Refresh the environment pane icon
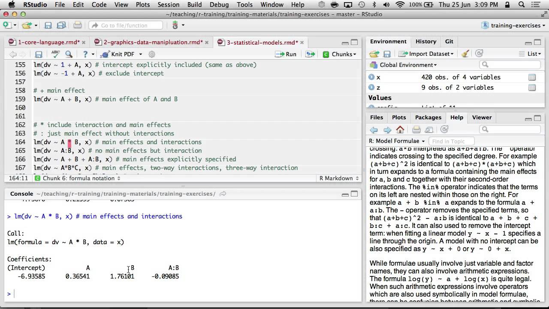Image resolution: width=549 pixels, height=309 pixels. point(480,54)
